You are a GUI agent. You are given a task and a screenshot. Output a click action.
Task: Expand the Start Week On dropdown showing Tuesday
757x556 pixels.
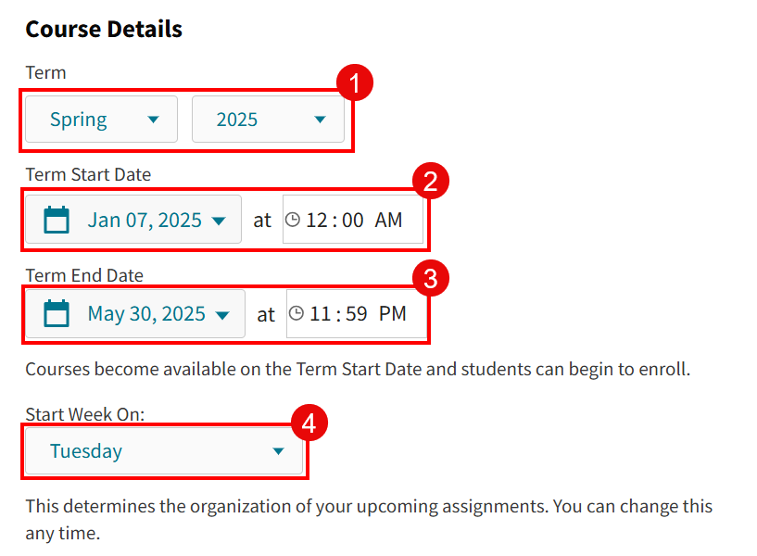click(x=165, y=451)
